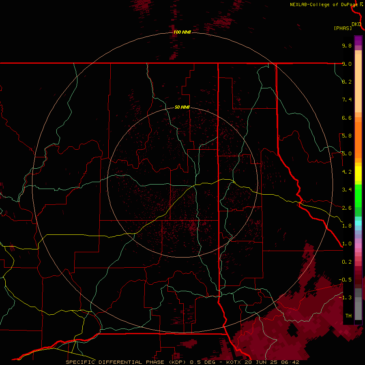The image size is (365, 365).
Task: Select the 50 NMI range ring label
Action: point(182,107)
